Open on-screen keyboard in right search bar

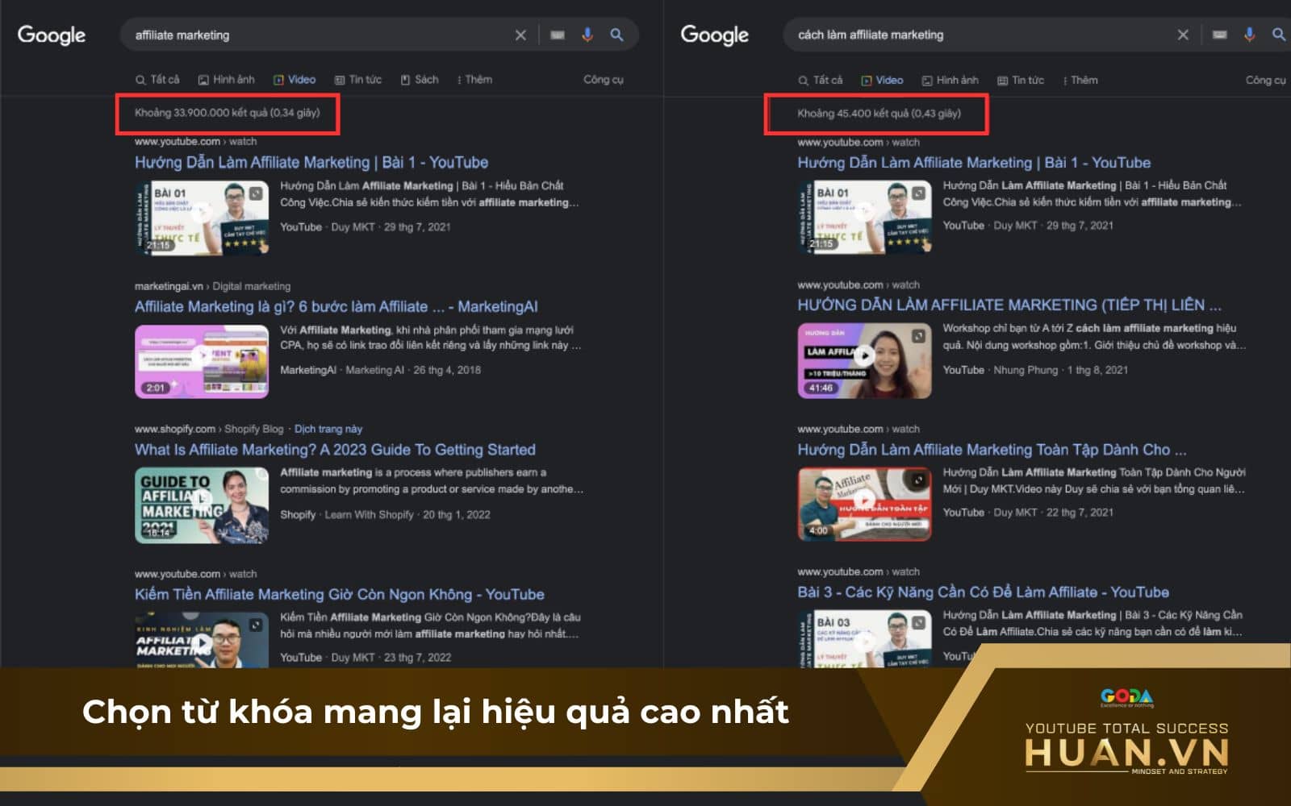click(1220, 35)
